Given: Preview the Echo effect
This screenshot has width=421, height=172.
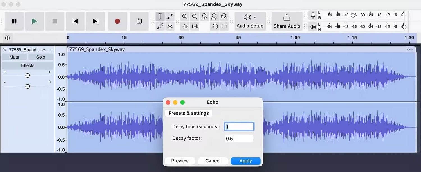Looking at the screenshot, I should [x=180, y=161].
